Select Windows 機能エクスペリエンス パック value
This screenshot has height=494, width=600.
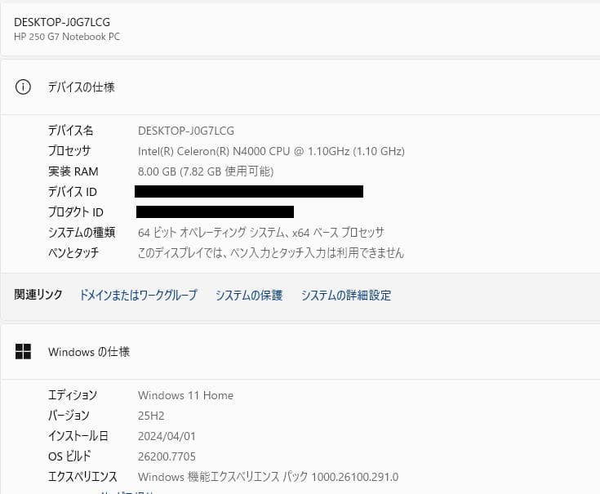coord(269,477)
